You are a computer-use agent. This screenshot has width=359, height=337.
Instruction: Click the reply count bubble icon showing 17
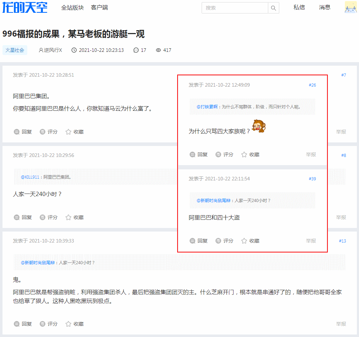tap(136, 50)
